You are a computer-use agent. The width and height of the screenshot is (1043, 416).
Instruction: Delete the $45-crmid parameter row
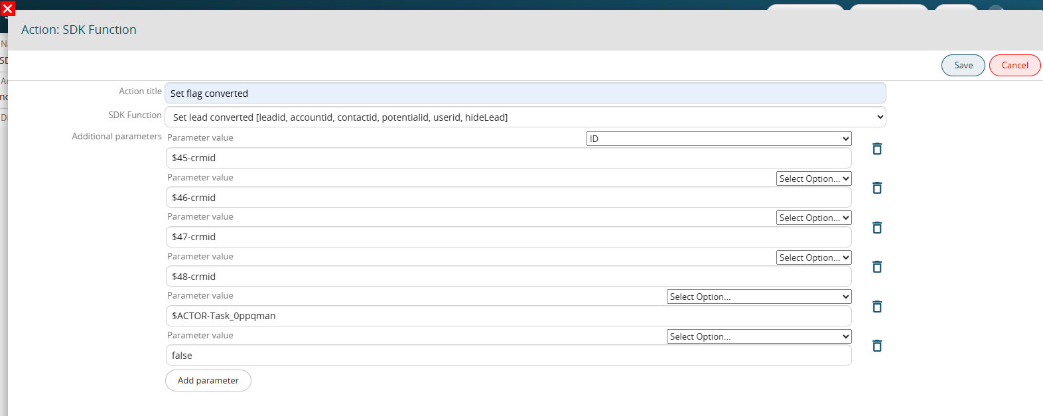[x=877, y=149]
